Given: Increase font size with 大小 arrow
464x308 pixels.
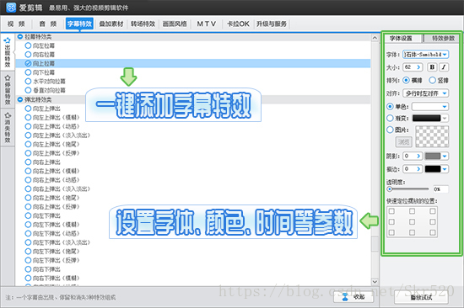Looking at the screenshot, I should [x=418, y=67].
